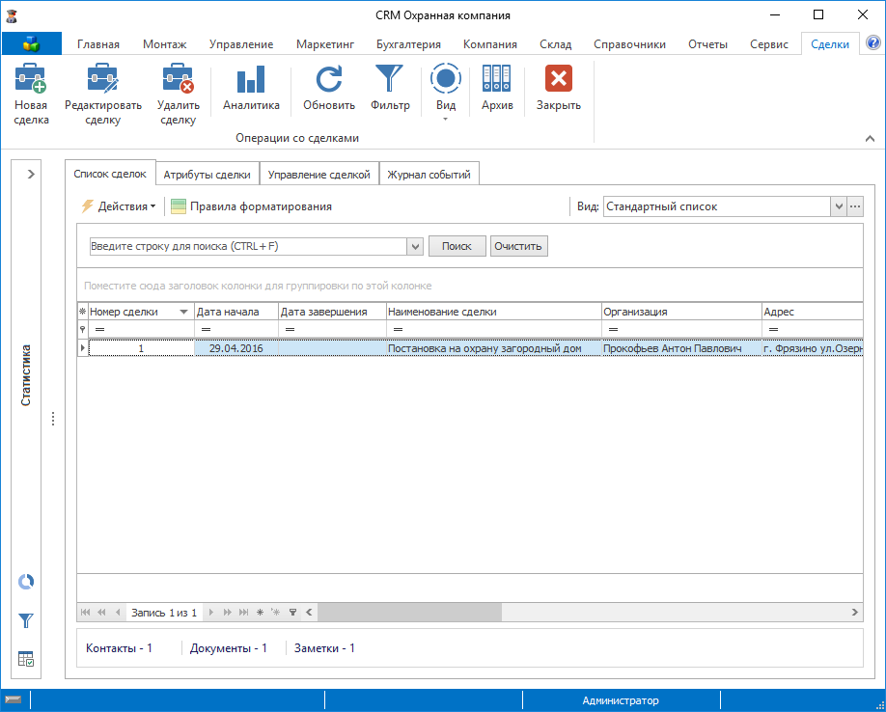Screen dimensions: 886x712
Task: Open the Компания ribbon tab
Action: click(490, 44)
